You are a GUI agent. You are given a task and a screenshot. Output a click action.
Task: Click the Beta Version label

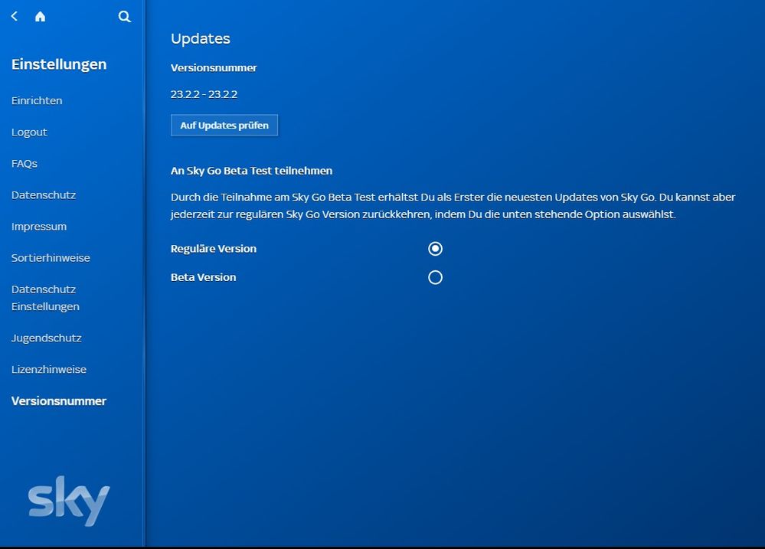point(204,278)
